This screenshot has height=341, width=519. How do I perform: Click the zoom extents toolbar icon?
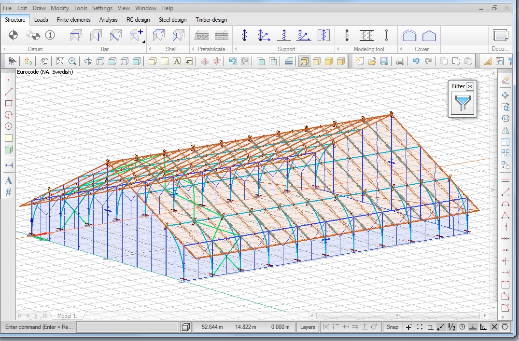click(60, 61)
